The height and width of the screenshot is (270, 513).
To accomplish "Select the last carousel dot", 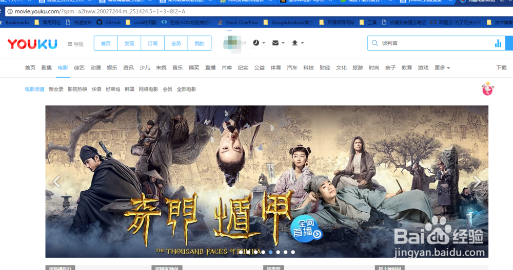I will click(x=293, y=252).
